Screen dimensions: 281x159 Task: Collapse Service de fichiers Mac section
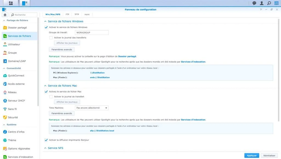(45, 86)
